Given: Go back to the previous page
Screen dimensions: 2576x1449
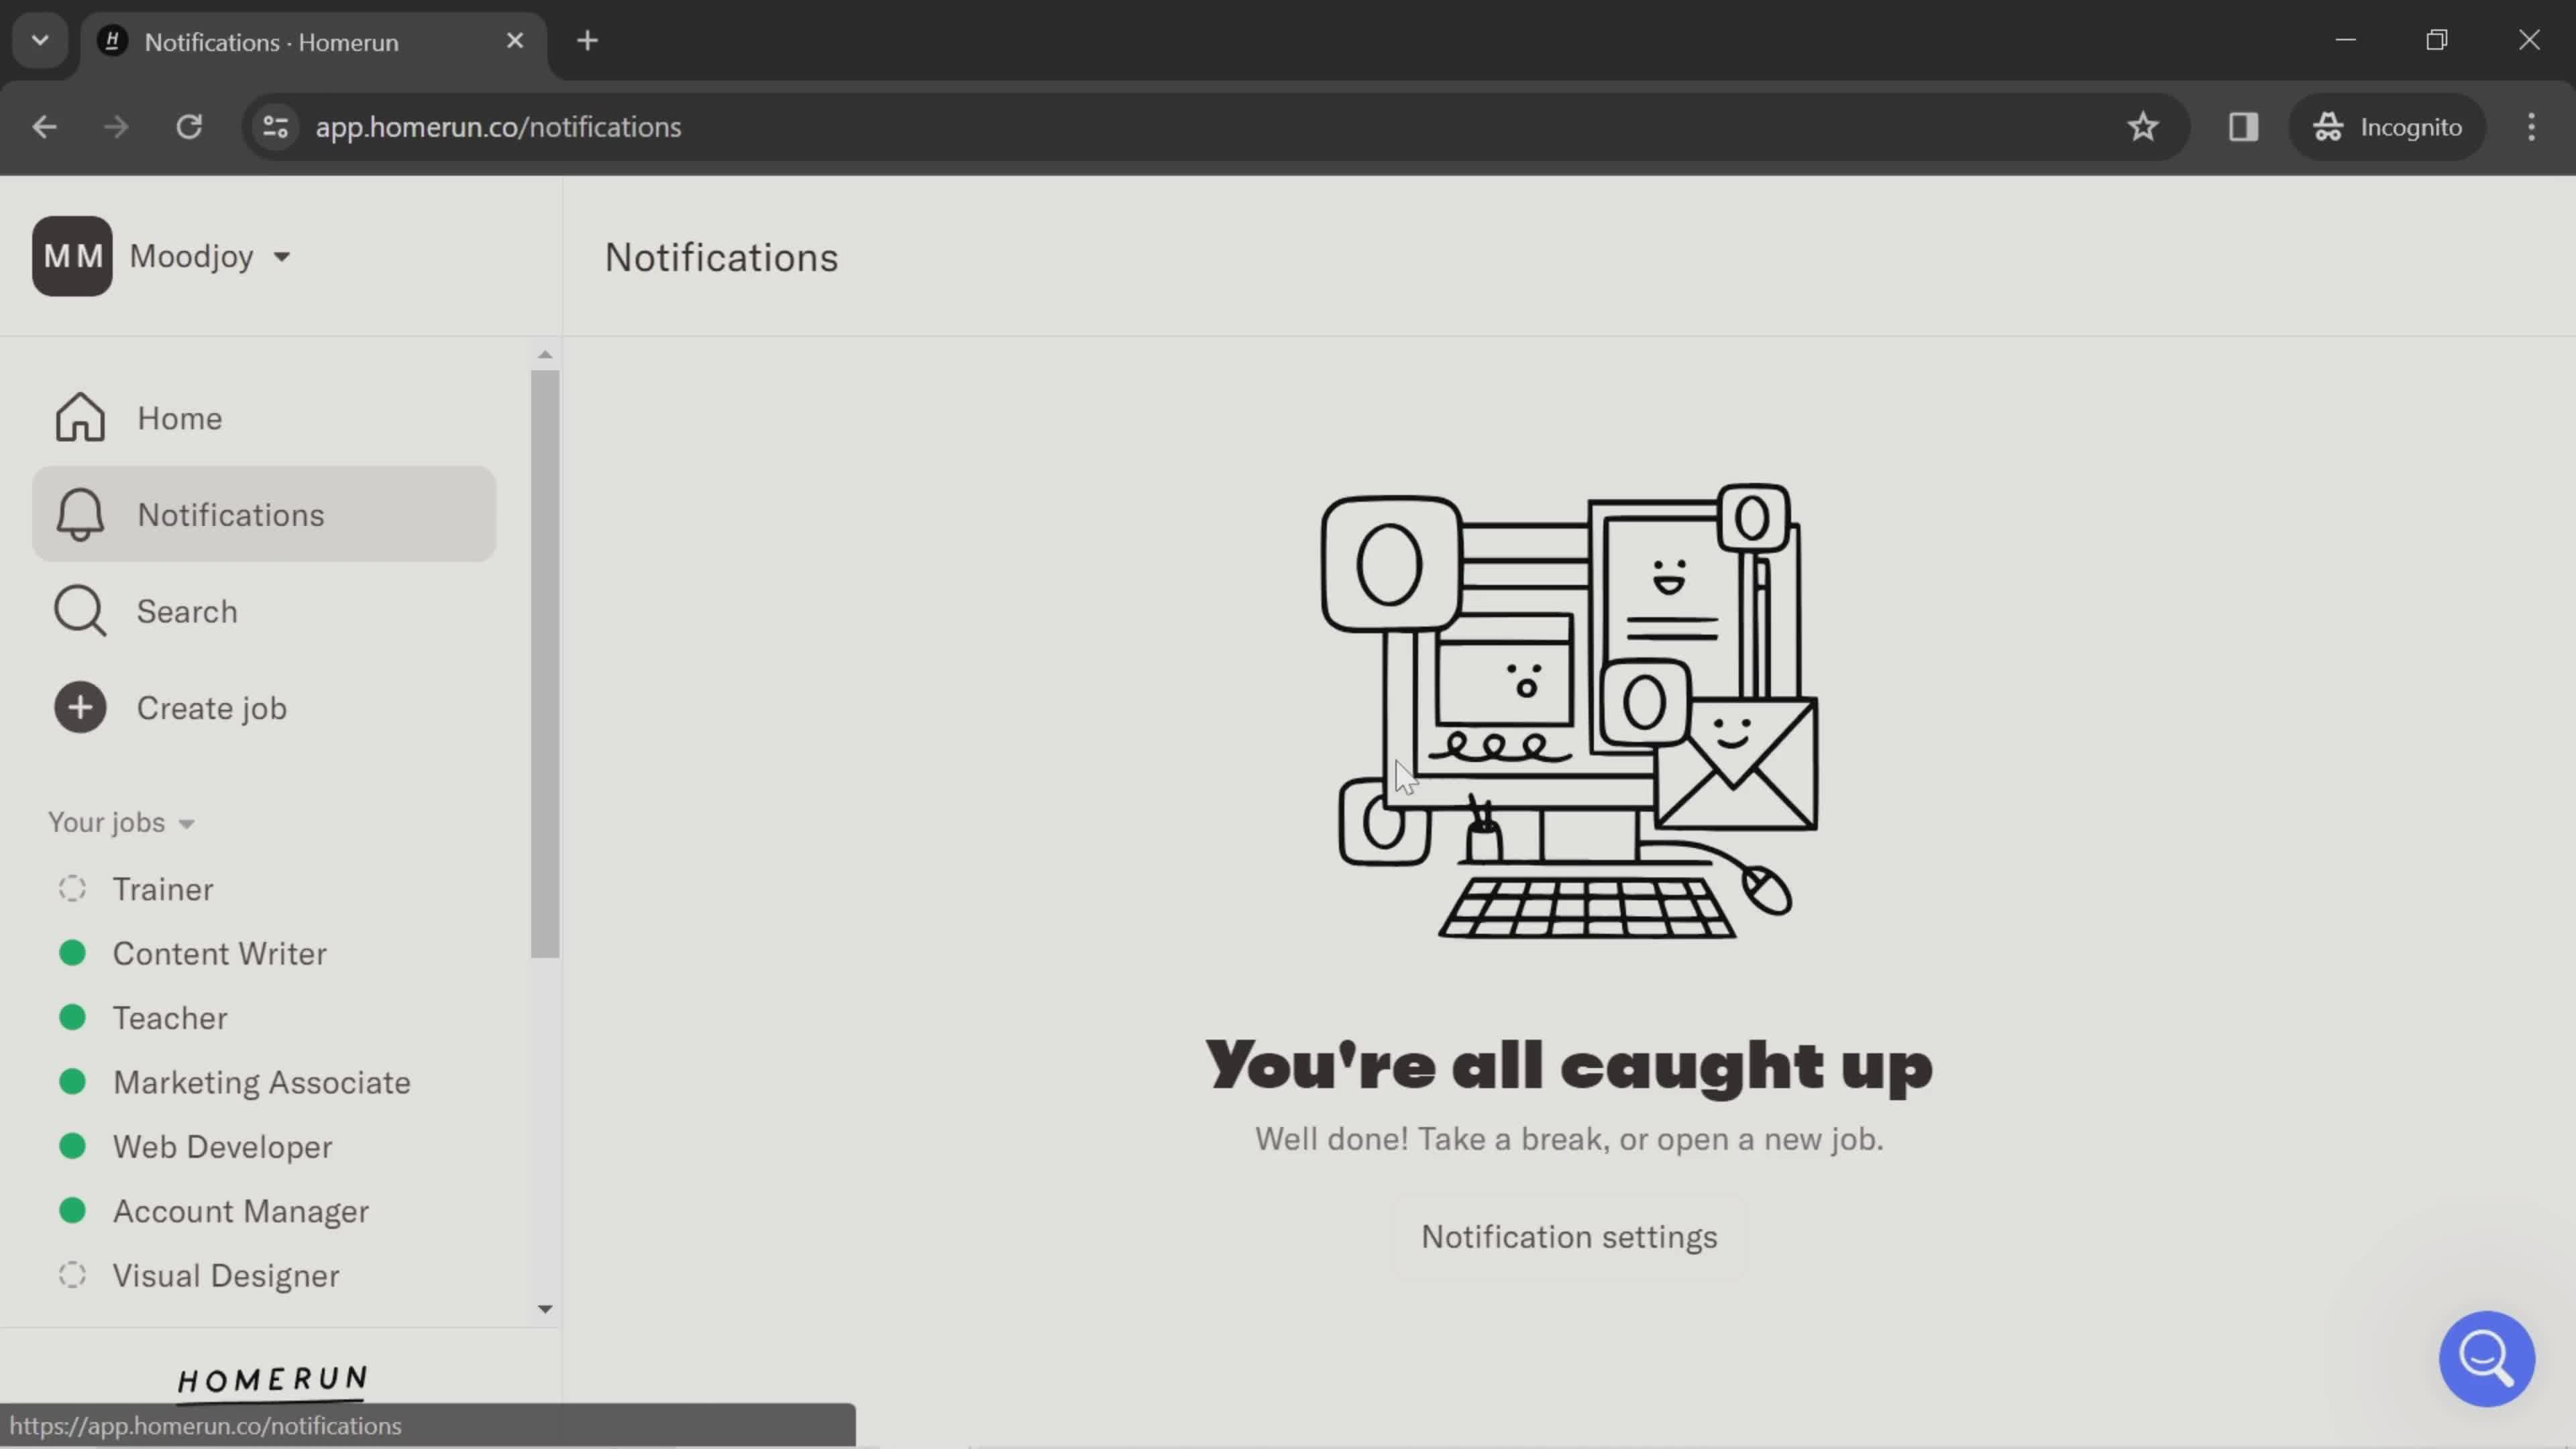Looking at the screenshot, I should tap(44, 127).
